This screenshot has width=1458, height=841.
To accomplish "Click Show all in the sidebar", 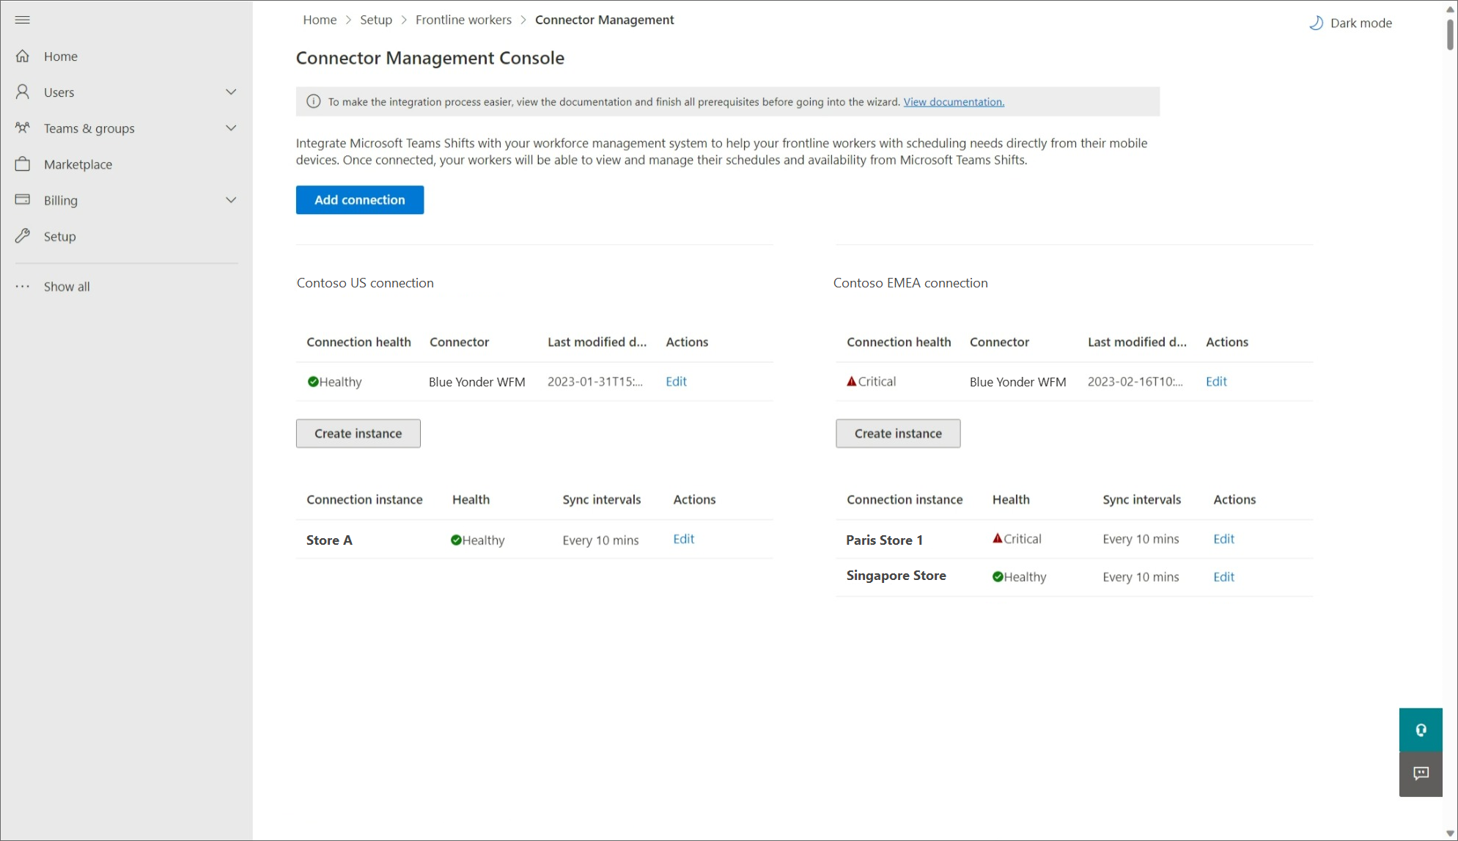I will (66, 287).
